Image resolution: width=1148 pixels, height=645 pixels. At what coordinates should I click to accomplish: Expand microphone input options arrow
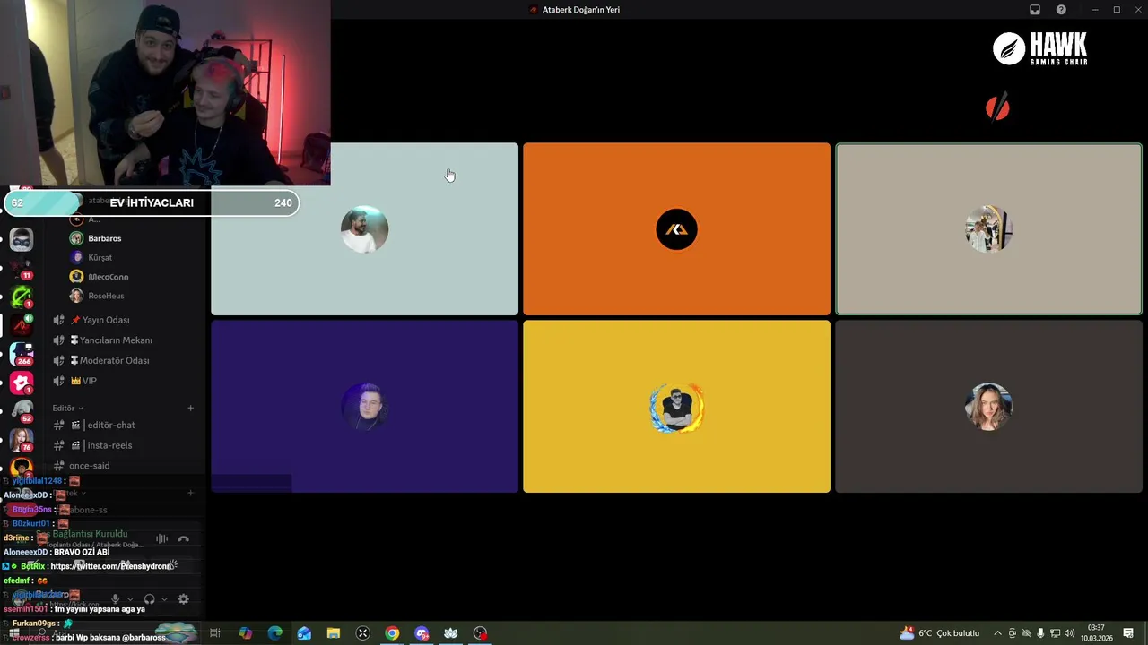click(130, 598)
